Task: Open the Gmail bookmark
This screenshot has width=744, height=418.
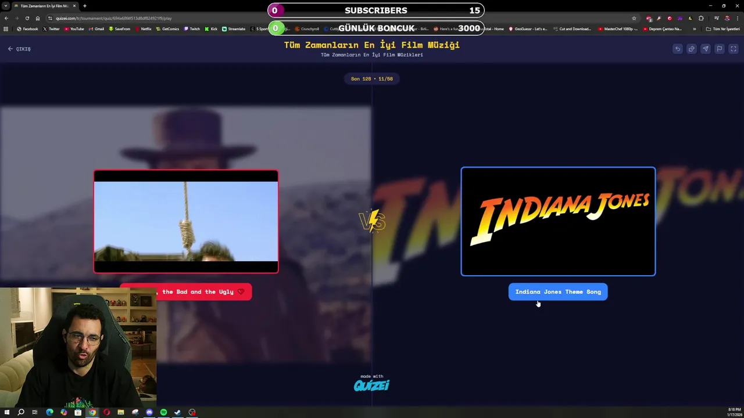Action: pos(96,29)
